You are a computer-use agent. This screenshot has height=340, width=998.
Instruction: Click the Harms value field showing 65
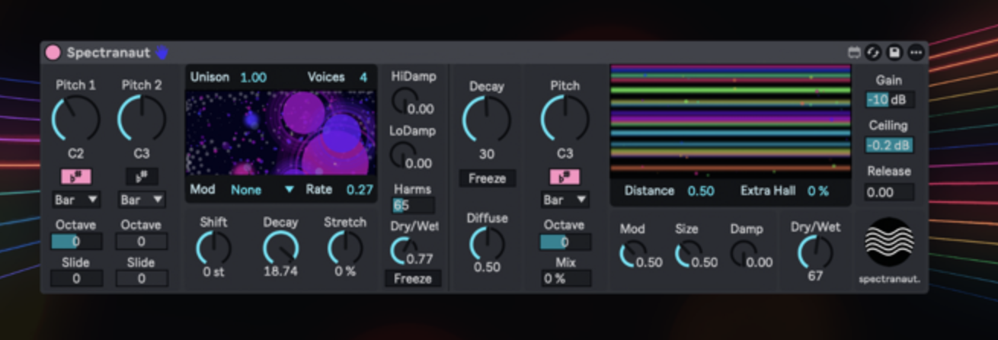click(x=413, y=205)
